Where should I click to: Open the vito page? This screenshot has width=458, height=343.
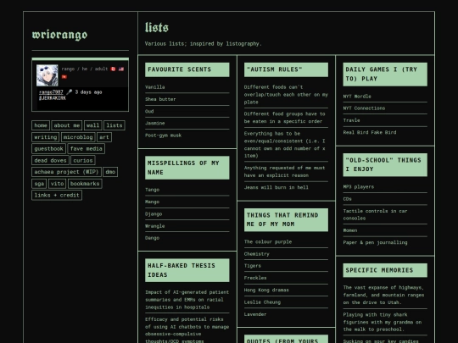coord(58,184)
